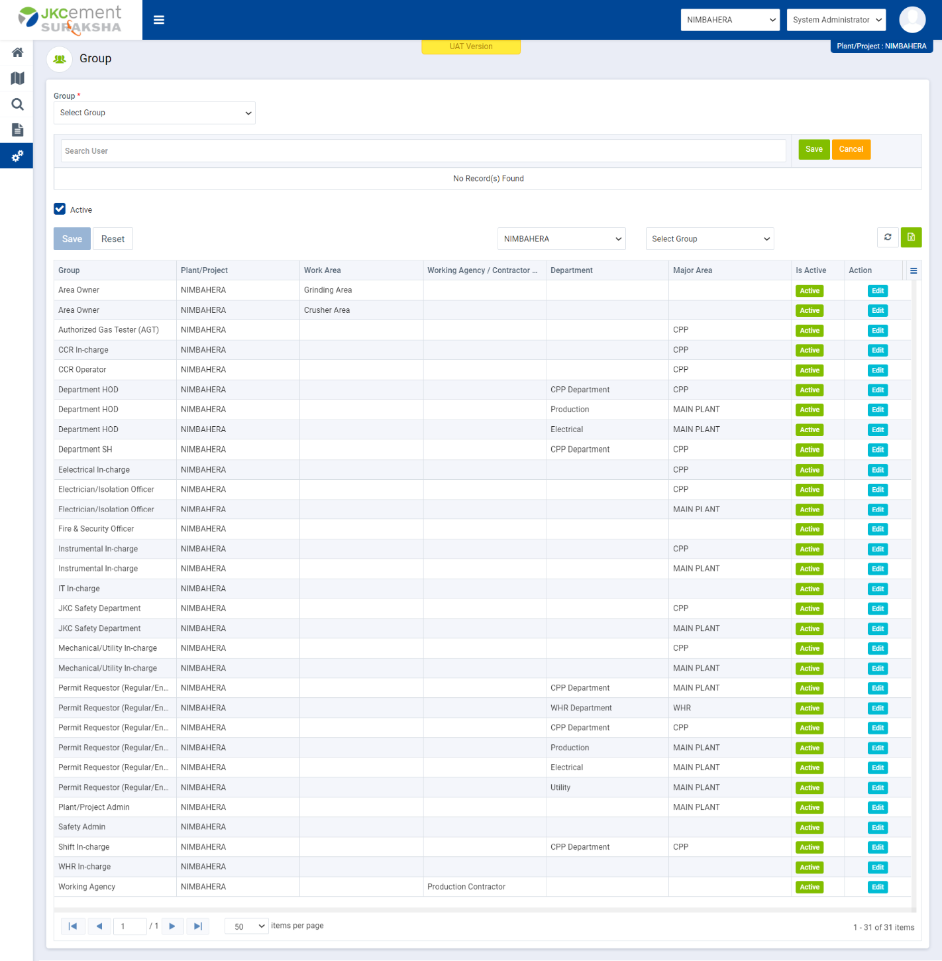Click the Group page title icon

click(60, 59)
